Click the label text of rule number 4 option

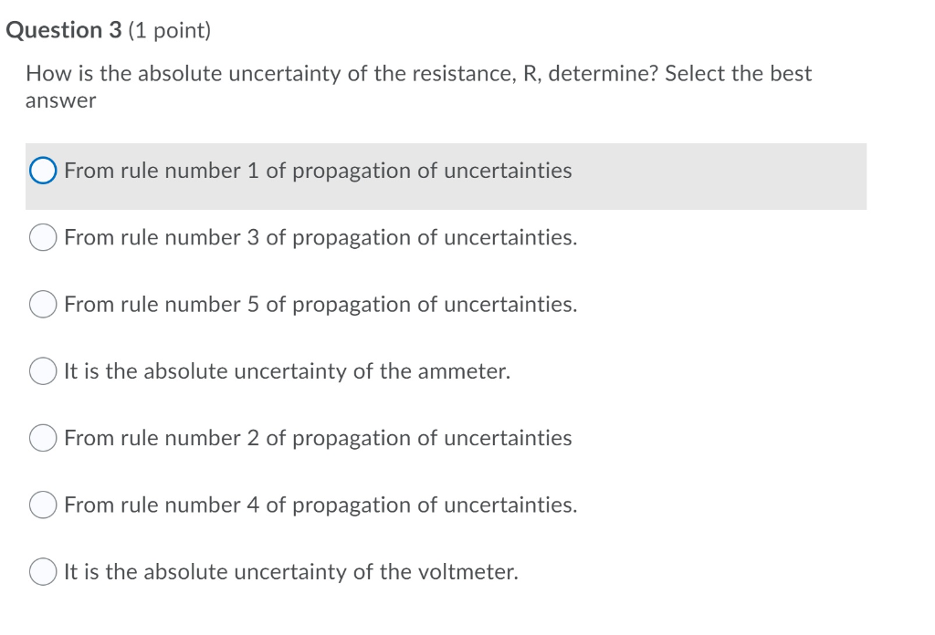[319, 505]
